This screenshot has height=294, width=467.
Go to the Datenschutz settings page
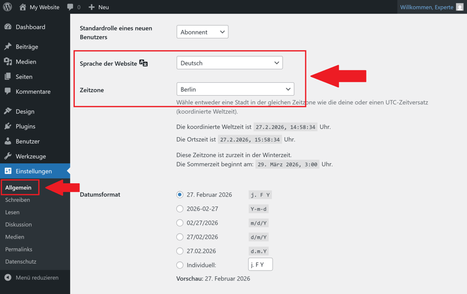coord(21,261)
